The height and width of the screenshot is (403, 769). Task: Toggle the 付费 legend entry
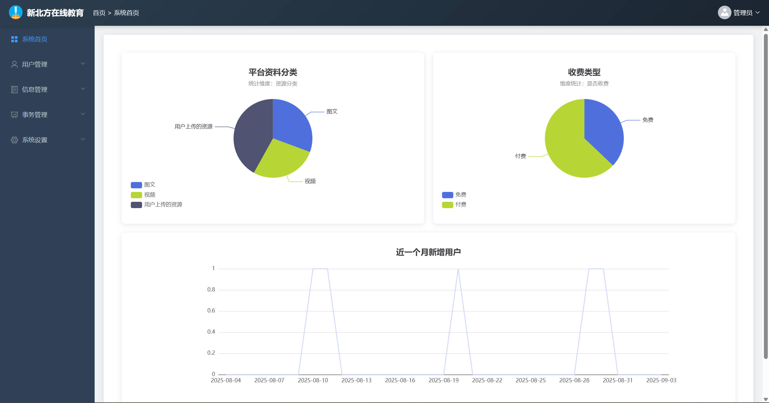tap(454, 204)
